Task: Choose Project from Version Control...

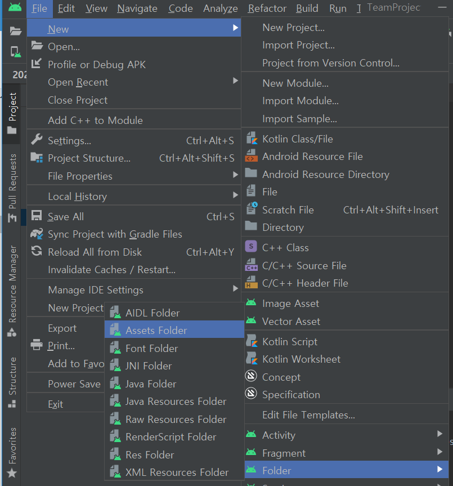Action: pos(345,63)
